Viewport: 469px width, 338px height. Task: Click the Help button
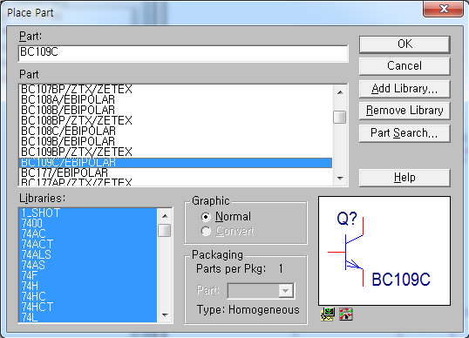coord(404,178)
